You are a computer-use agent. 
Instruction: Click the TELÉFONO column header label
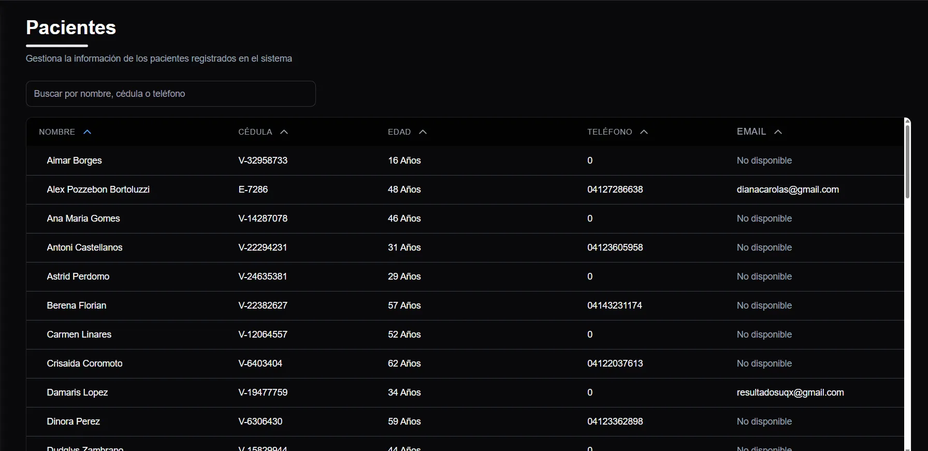[610, 132]
